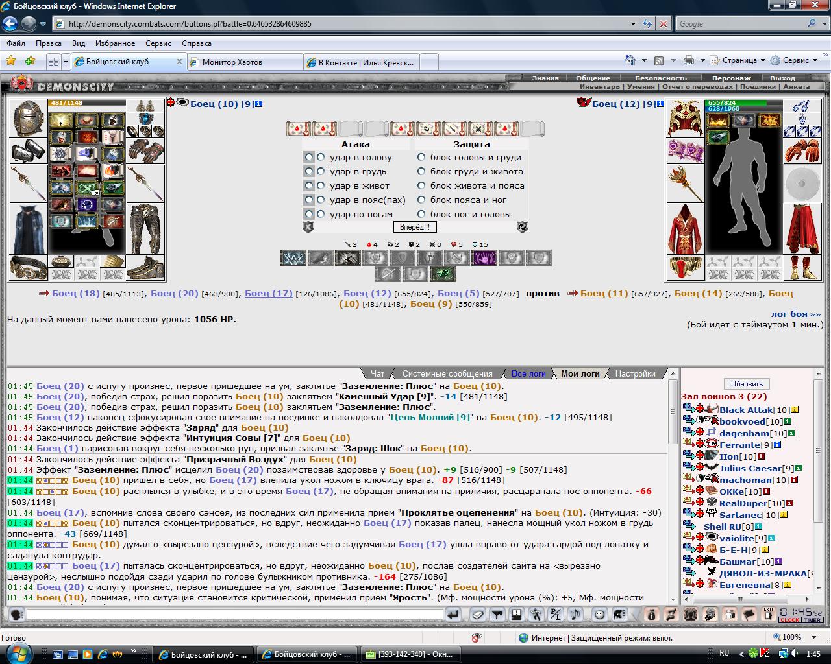Switch to the Все логи tab
Image resolution: width=831 pixels, height=664 pixels.
pos(528,373)
